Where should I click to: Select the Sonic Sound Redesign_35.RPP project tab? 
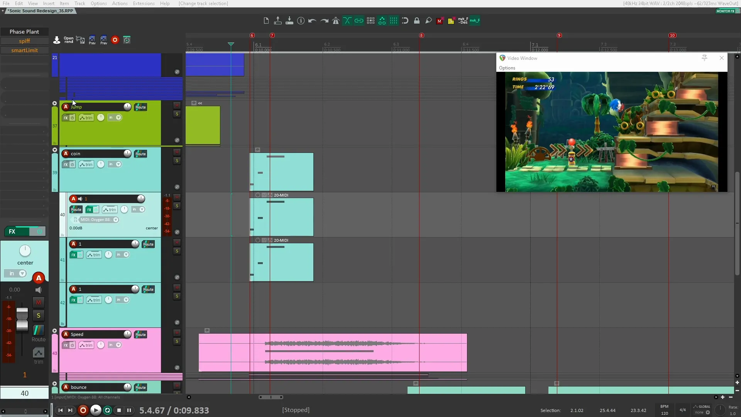pyautogui.click(x=41, y=11)
